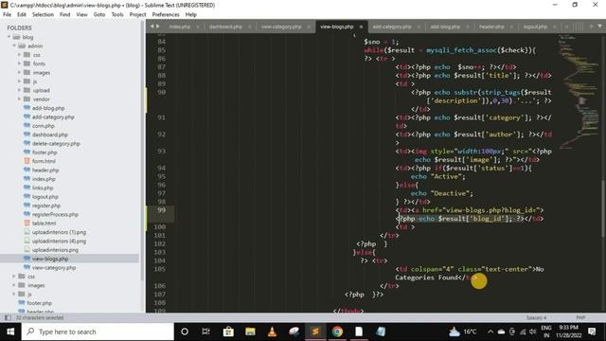Switch to the logout.php tab
The height and width of the screenshot is (341, 606).
535,27
